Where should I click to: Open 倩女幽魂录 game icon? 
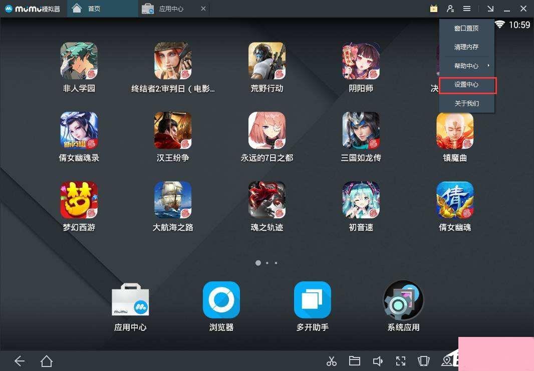(x=79, y=130)
